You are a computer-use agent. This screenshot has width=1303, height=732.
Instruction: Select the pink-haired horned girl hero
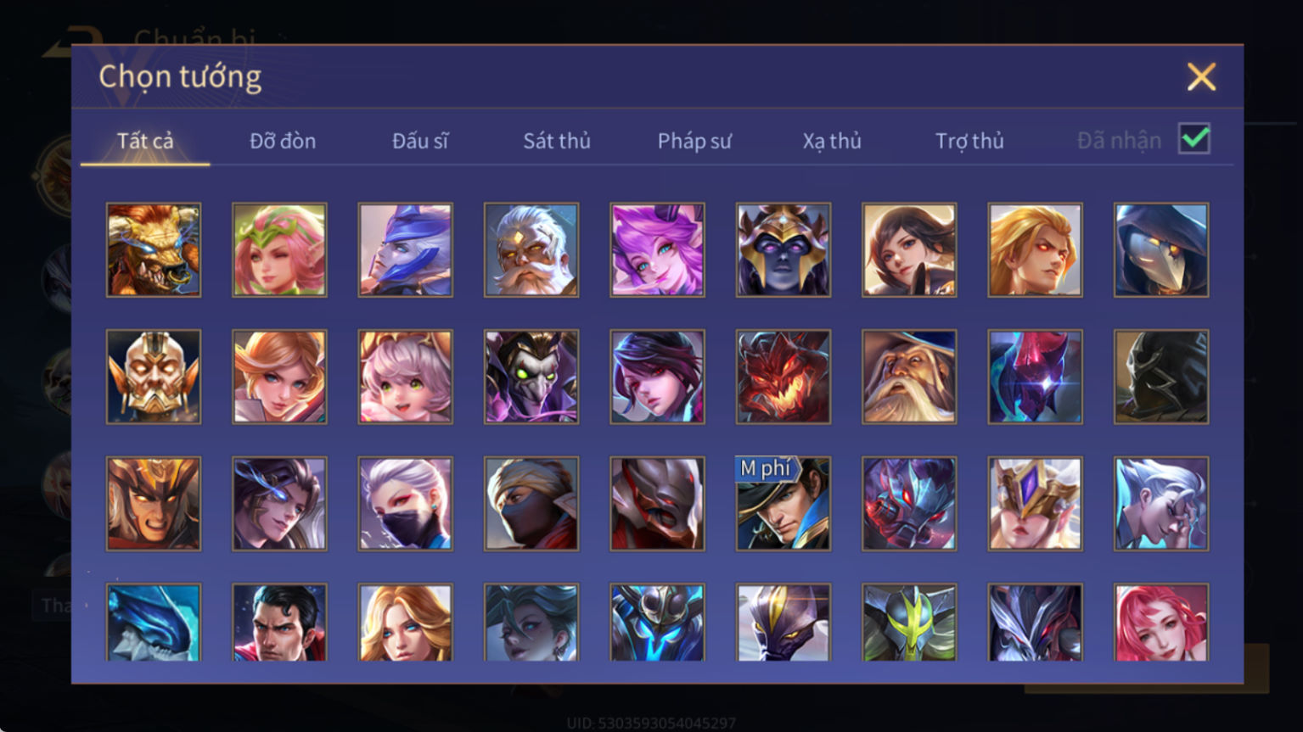[657, 249]
